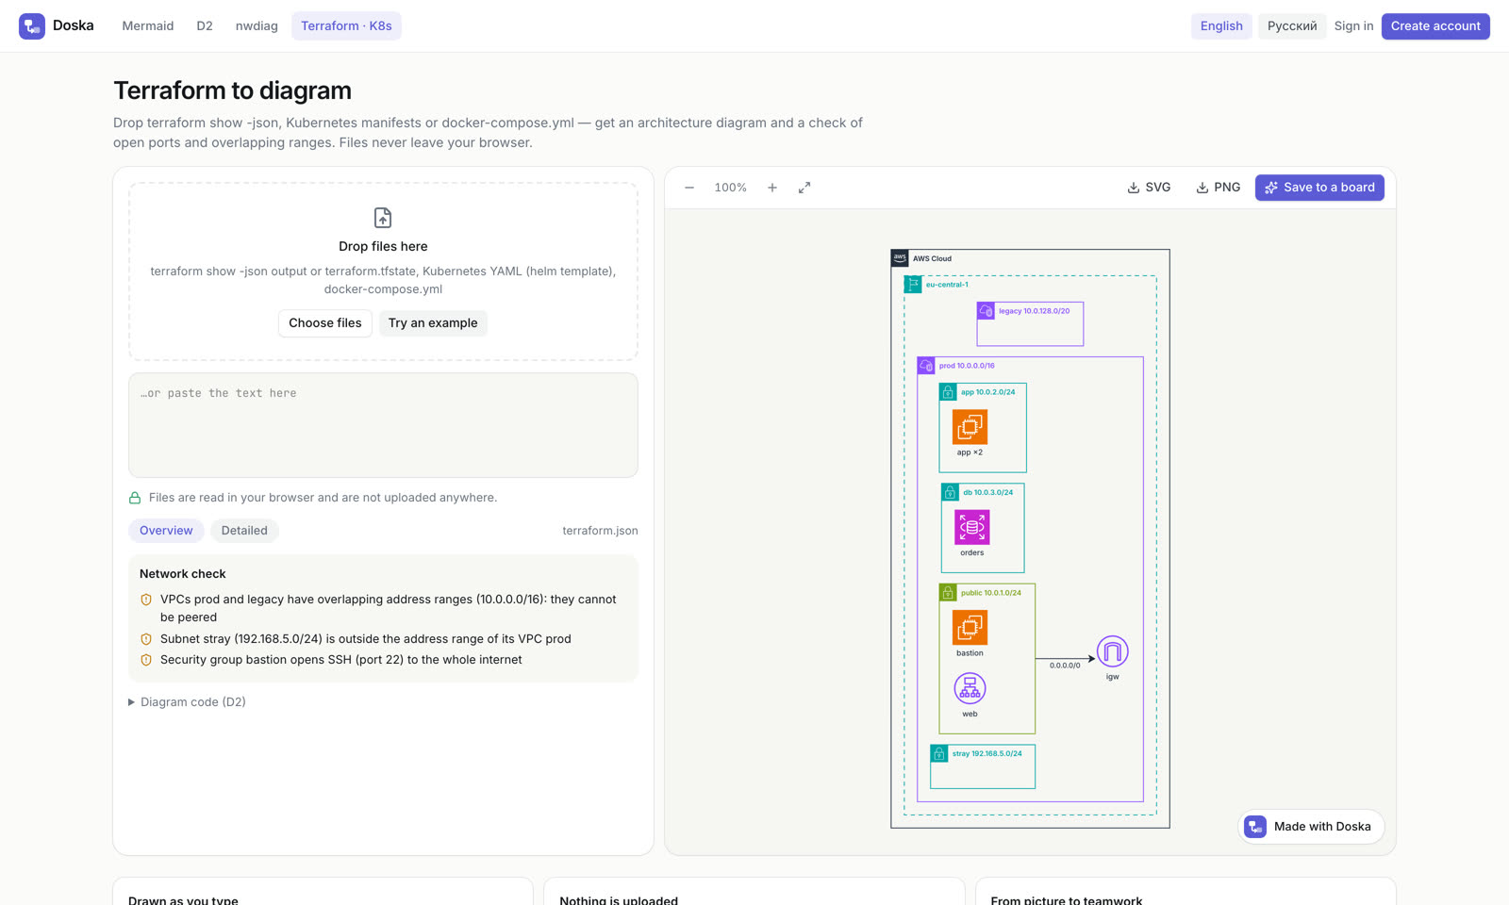
Task: Click the public subnet lock icon
Action: (948, 592)
